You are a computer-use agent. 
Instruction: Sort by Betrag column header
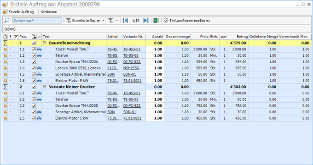238,37
